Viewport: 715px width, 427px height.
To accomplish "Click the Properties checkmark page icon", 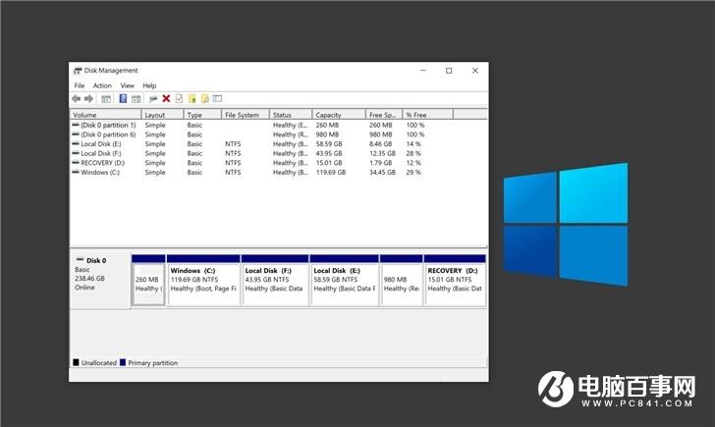I will [179, 98].
